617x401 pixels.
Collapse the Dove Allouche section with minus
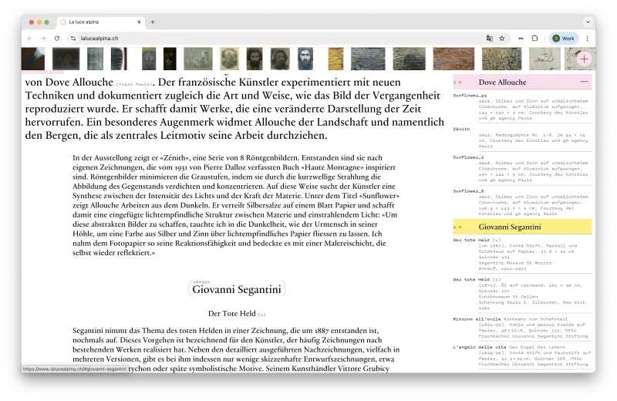585,82
